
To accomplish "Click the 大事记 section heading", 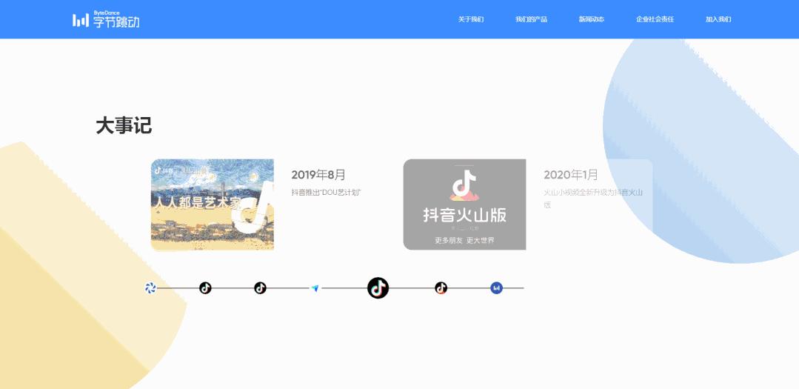I will (124, 125).
